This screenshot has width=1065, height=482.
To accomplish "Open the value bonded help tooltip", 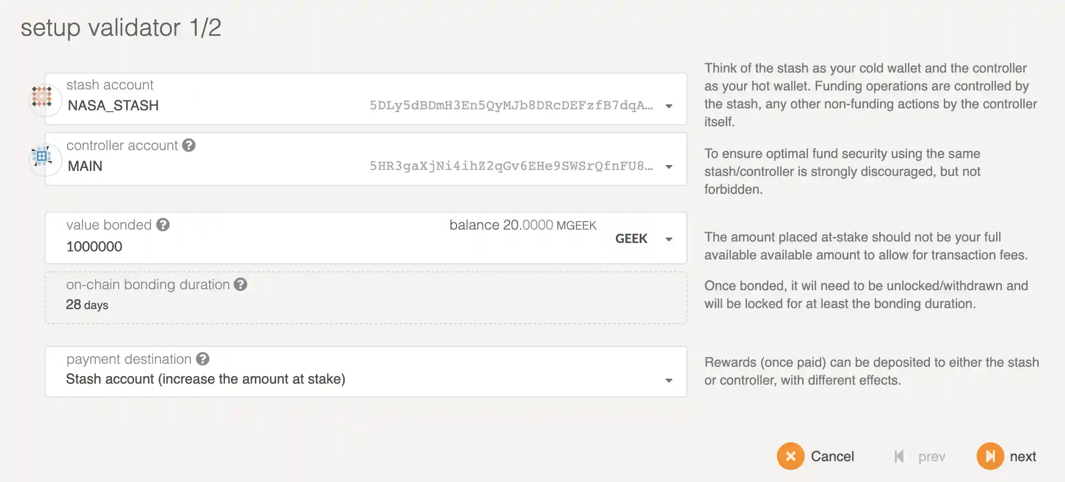I will click(162, 225).
